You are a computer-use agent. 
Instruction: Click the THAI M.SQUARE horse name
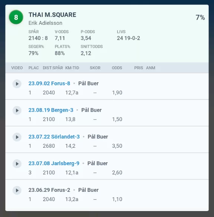(52, 15)
